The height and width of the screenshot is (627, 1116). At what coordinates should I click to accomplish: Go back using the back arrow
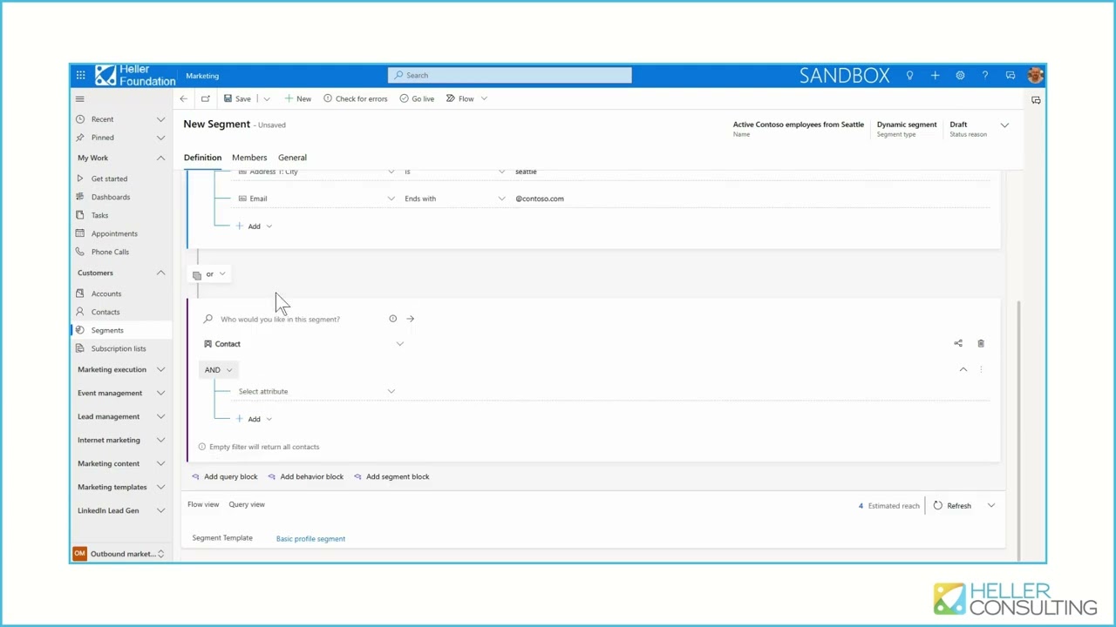click(x=183, y=99)
